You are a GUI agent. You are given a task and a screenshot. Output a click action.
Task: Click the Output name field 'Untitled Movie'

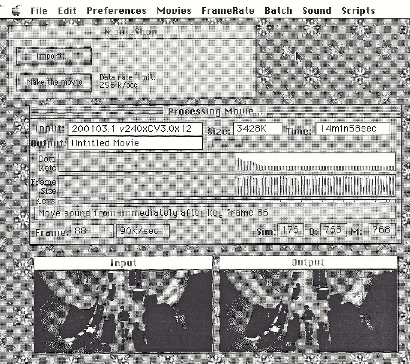[135, 143]
